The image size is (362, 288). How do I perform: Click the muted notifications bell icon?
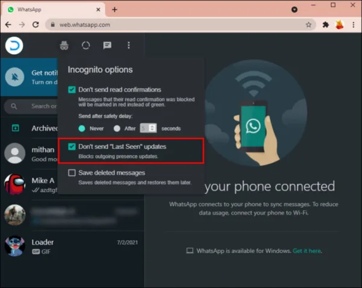[x=14, y=77]
